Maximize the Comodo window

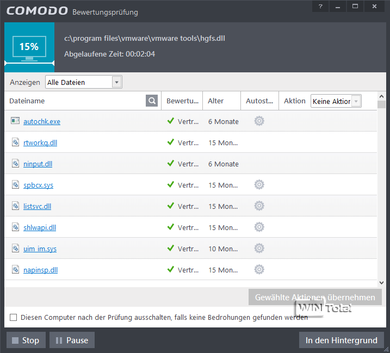pos(355,6)
